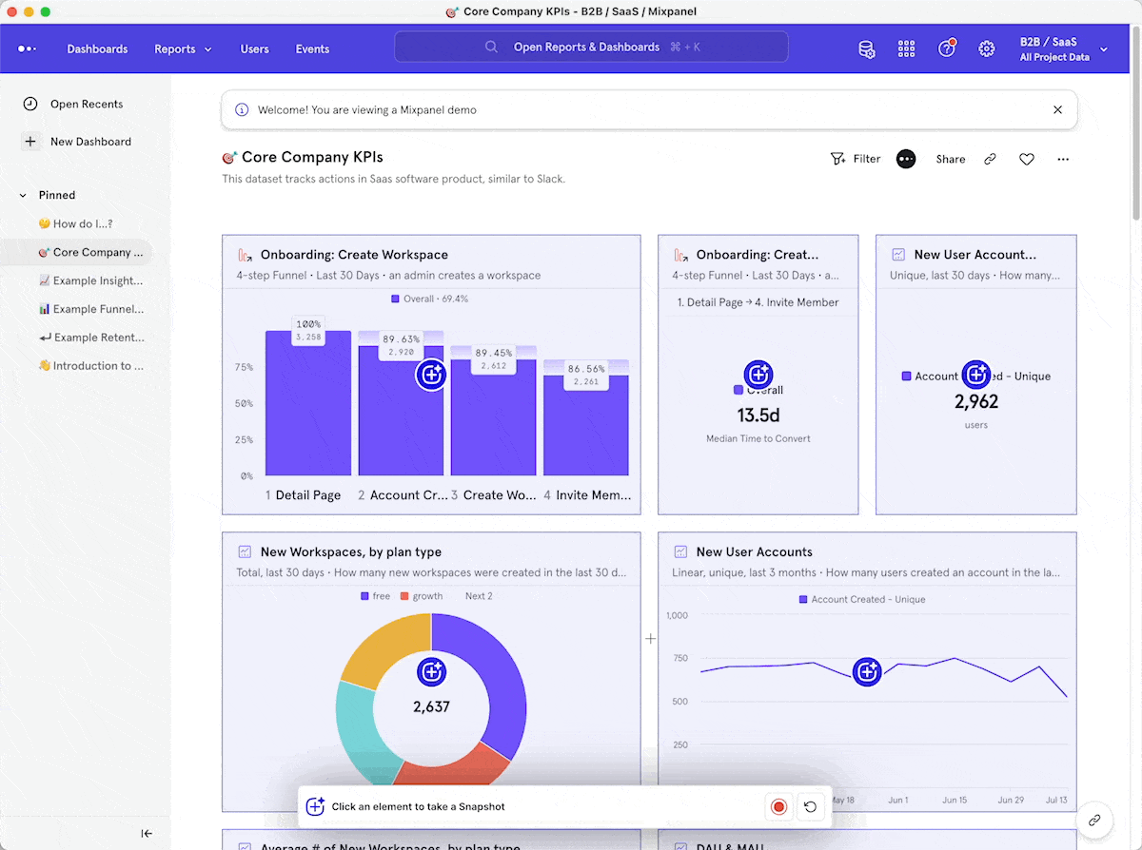Click the snapshot icon on the line chart
The width and height of the screenshot is (1142, 850).
867,671
